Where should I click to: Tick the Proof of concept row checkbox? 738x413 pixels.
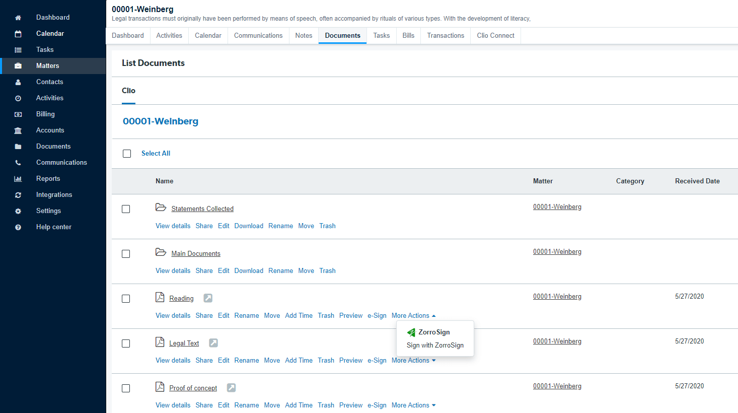point(126,388)
